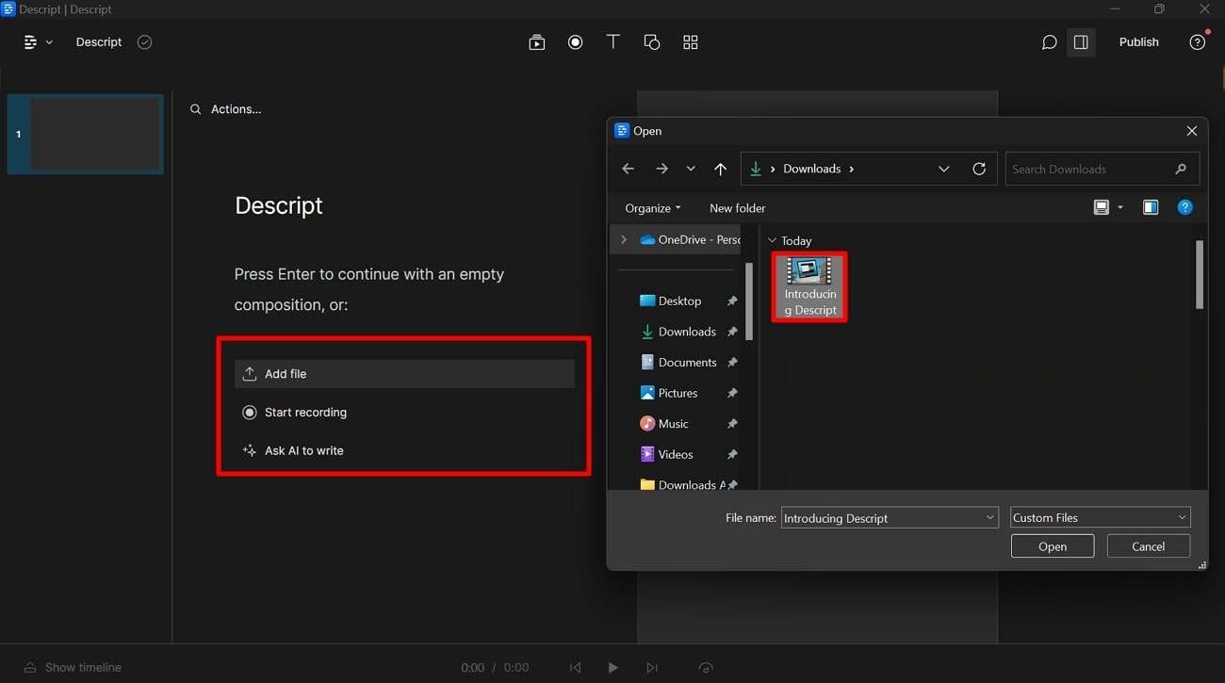This screenshot has width=1225, height=683.
Task: Unpin Desktop using its pin icon
Action: click(x=732, y=301)
